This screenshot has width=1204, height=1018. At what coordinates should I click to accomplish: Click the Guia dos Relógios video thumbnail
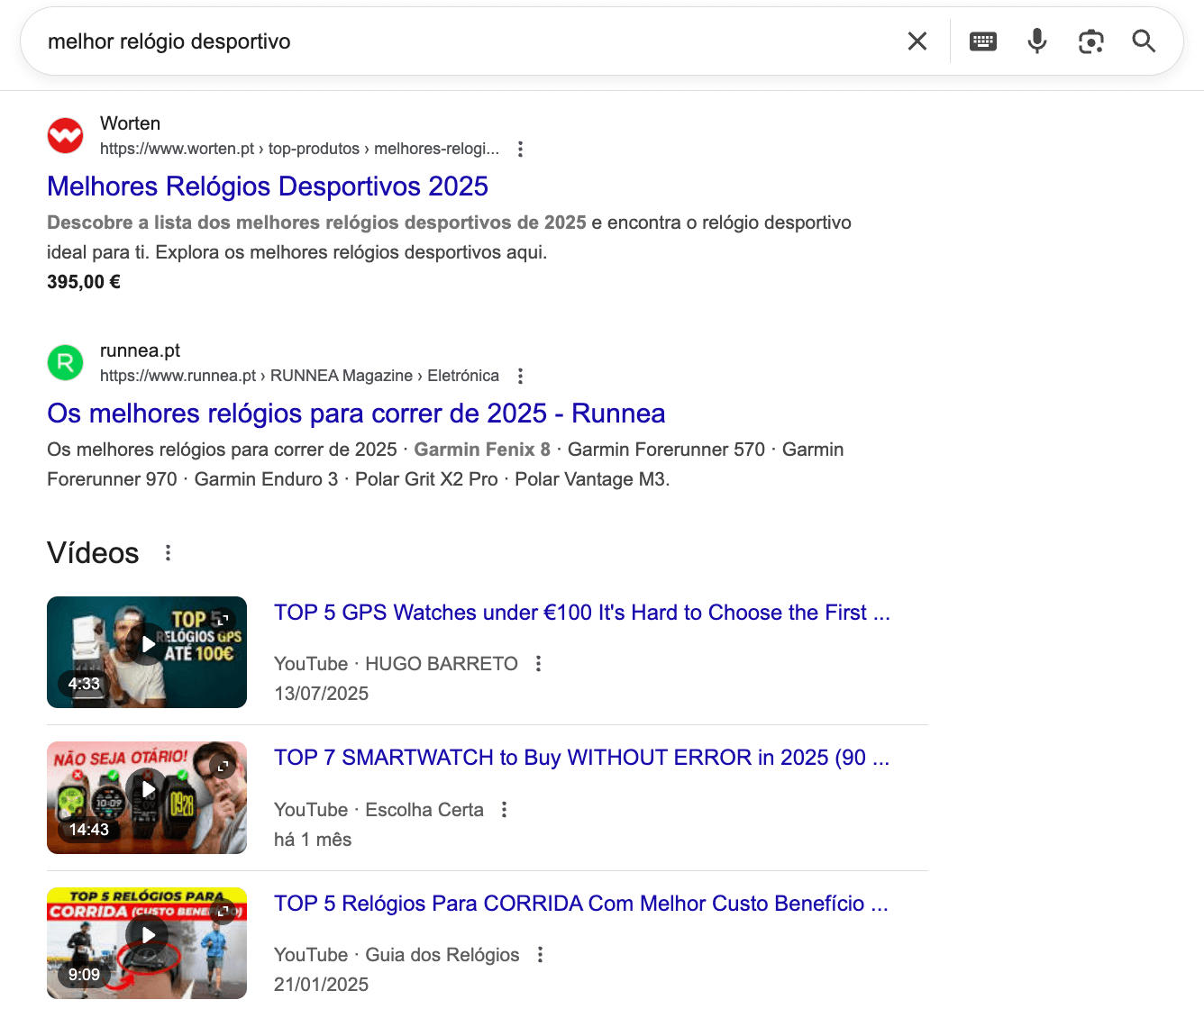[x=146, y=943]
